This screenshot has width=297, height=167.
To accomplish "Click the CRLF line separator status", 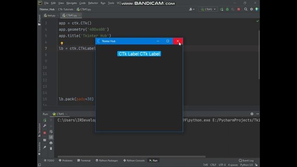I will (213, 165).
